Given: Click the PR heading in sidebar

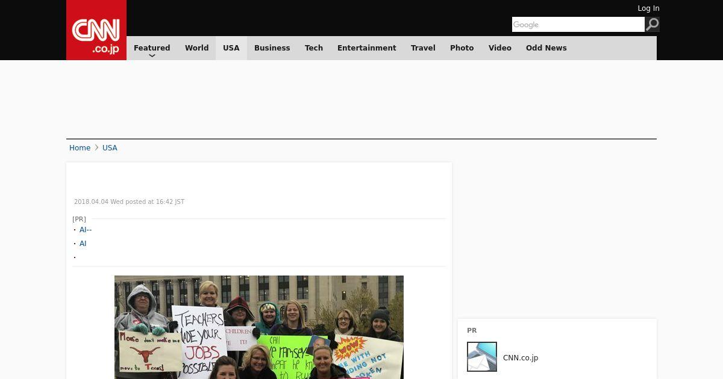Looking at the screenshot, I should click(x=472, y=330).
